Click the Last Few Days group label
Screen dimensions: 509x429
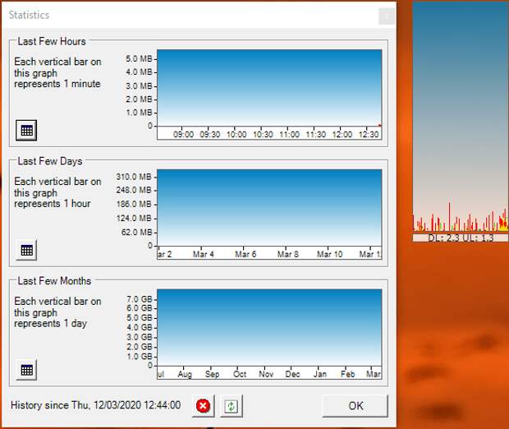click(49, 161)
